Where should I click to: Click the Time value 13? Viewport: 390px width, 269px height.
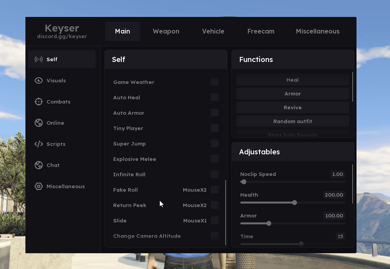[340, 236]
